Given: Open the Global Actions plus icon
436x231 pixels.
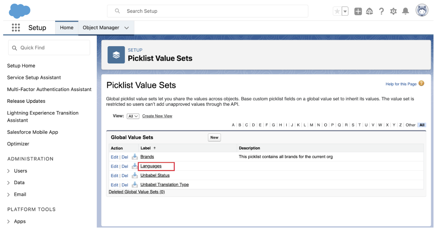Looking at the screenshot, I should point(358,11).
